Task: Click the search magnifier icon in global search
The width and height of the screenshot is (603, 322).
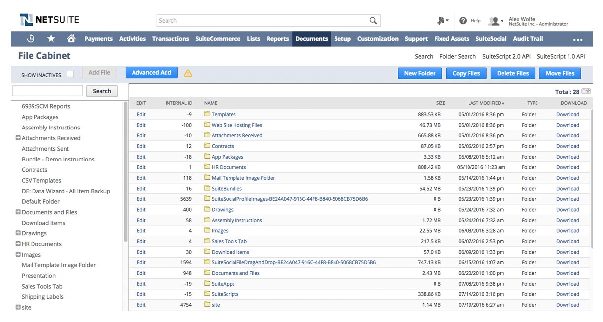Action: (x=373, y=21)
